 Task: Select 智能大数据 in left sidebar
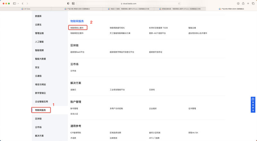[x=40, y=59]
